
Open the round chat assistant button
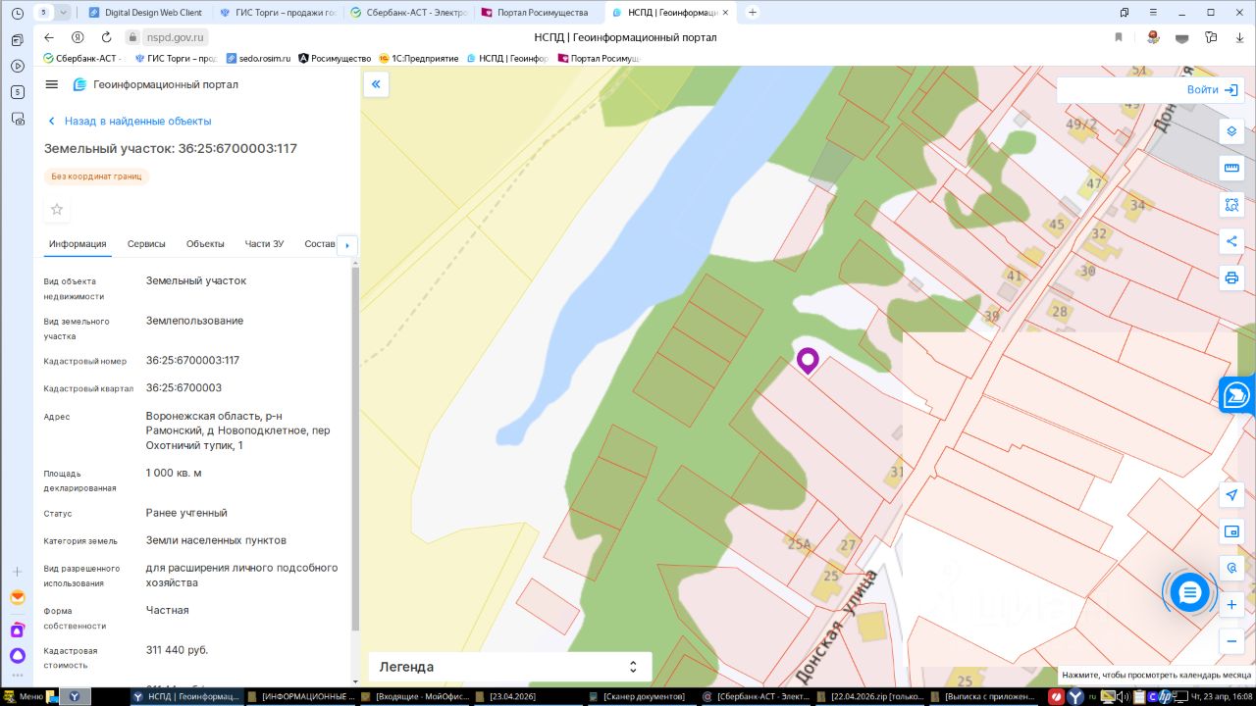1189,592
